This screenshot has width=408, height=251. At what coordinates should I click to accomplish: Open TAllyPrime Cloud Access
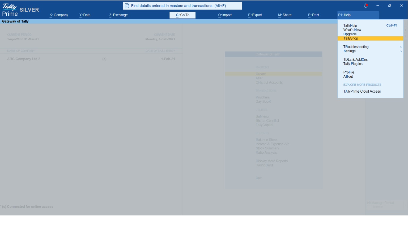[x=362, y=92]
